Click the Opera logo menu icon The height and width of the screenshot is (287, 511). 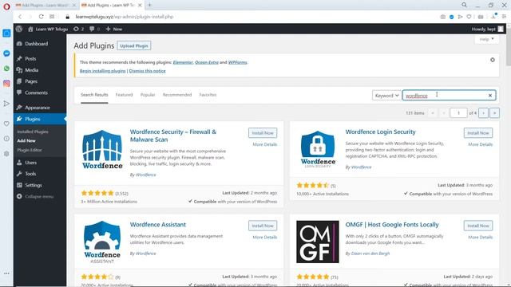6,6
